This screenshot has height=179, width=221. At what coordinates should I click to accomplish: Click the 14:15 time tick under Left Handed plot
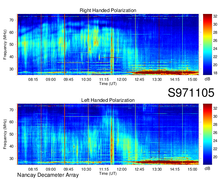tap(175, 169)
